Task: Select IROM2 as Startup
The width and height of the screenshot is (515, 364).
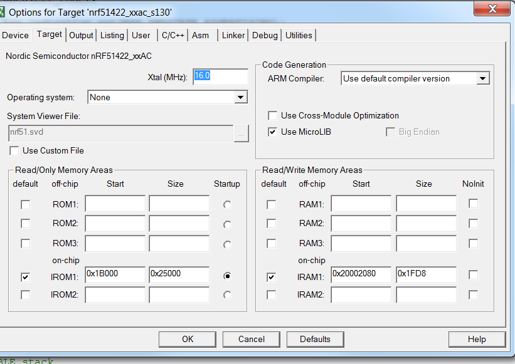Action: coord(227,295)
